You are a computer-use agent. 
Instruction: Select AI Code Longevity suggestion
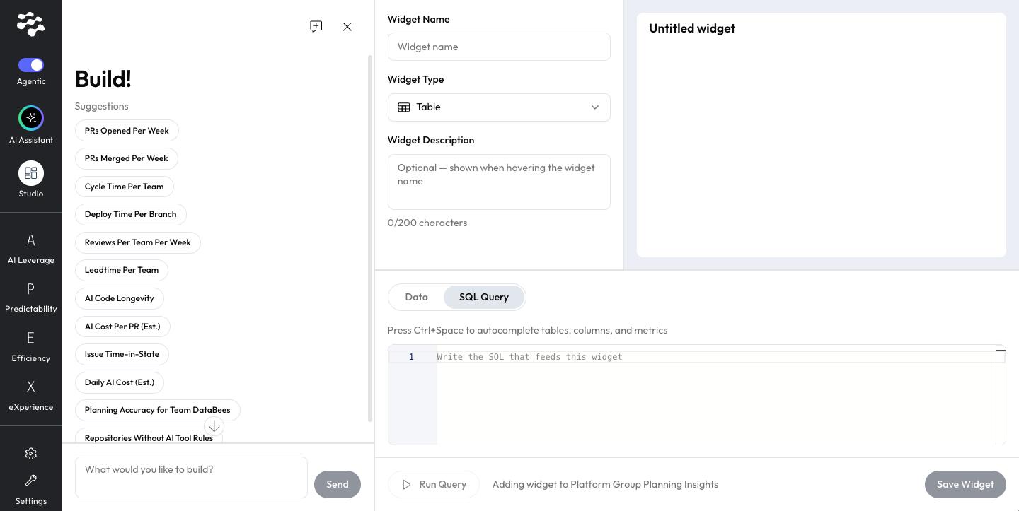pyautogui.click(x=120, y=298)
